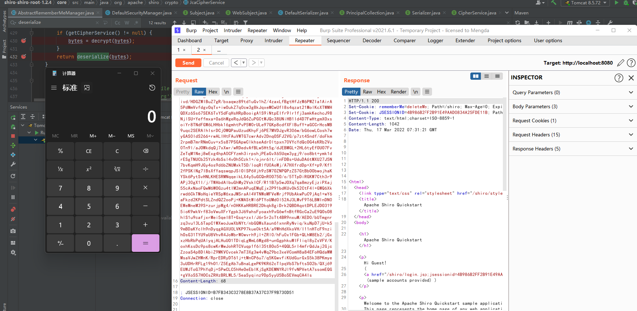Click calculator keep-on-top icon
The image size is (637, 311).
click(87, 88)
